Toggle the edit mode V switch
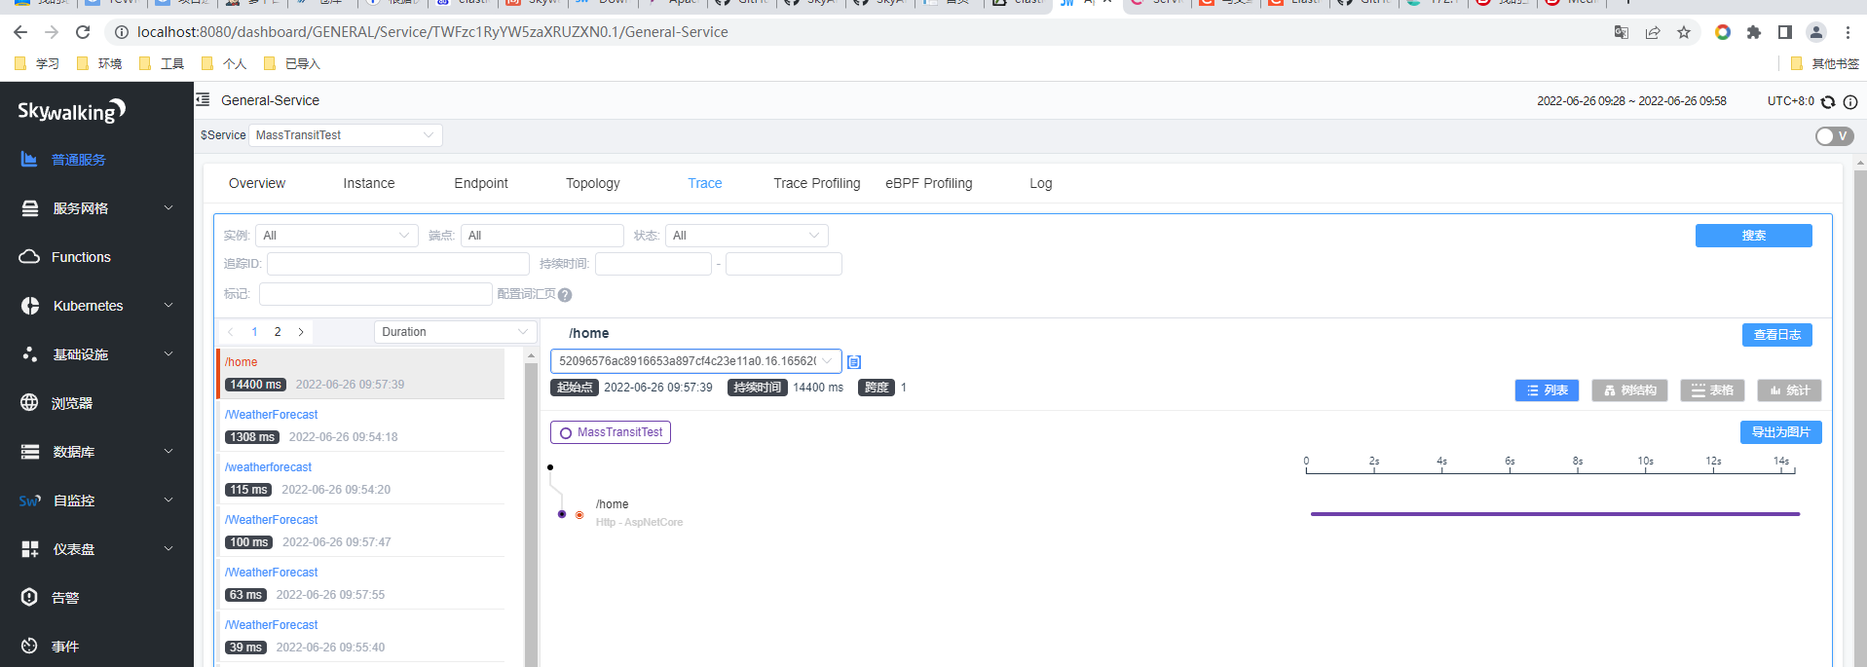 (x=1834, y=136)
